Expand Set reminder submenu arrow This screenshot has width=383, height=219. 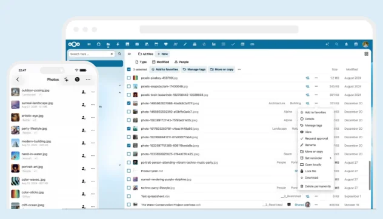[x=330, y=158]
